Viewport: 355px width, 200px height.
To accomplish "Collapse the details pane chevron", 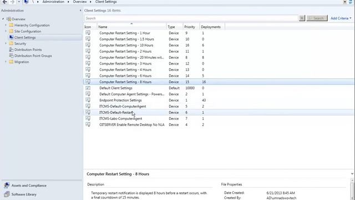I will (x=352, y=174).
